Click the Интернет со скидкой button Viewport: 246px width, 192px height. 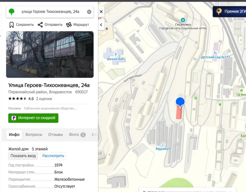[33, 118]
